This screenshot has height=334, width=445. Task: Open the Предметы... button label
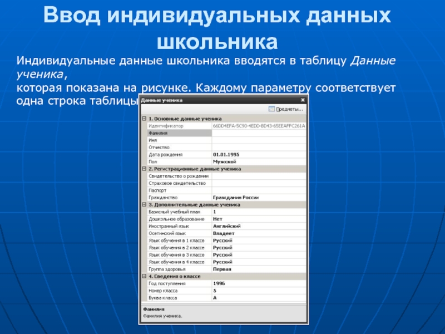pos(289,109)
